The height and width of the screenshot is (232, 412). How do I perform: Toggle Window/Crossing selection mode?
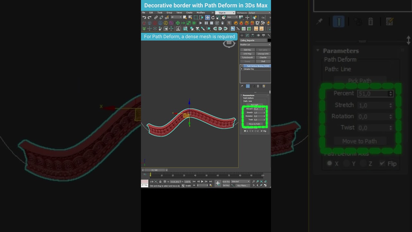pos(201,17)
